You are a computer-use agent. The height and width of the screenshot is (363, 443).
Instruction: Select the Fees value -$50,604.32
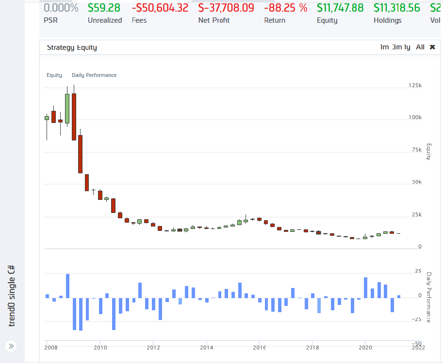coord(160,8)
